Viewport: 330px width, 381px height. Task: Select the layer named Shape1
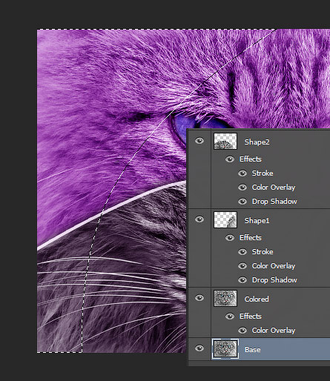coord(257,221)
